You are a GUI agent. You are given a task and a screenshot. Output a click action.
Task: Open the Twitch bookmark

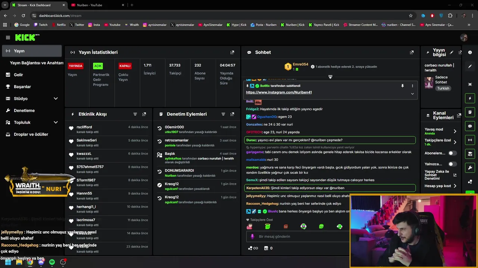pyautogui.click(x=41, y=25)
